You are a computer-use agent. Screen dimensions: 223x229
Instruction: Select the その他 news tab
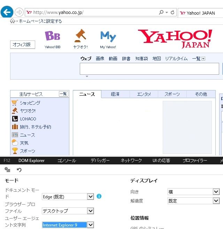(x=201, y=94)
